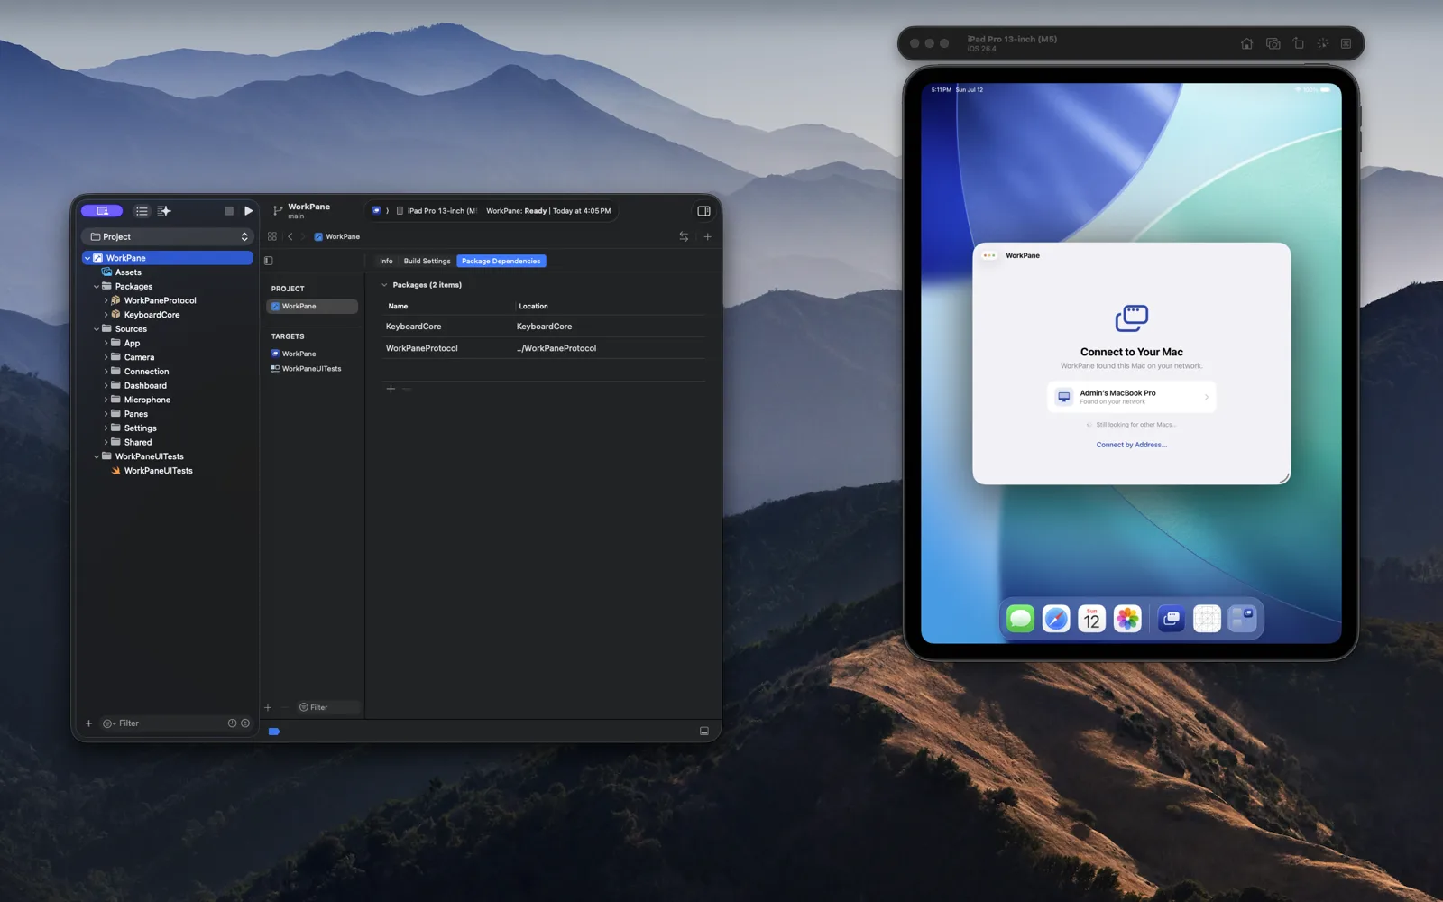The height and width of the screenshot is (902, 1443).
Task: Collapse the Sources folder
Action: coord(97,329)
